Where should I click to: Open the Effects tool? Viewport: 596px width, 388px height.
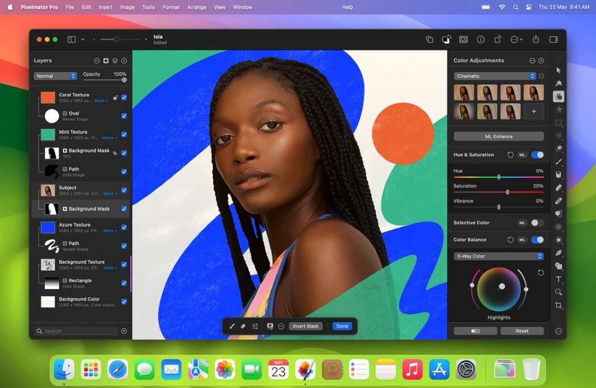(558, 109)
